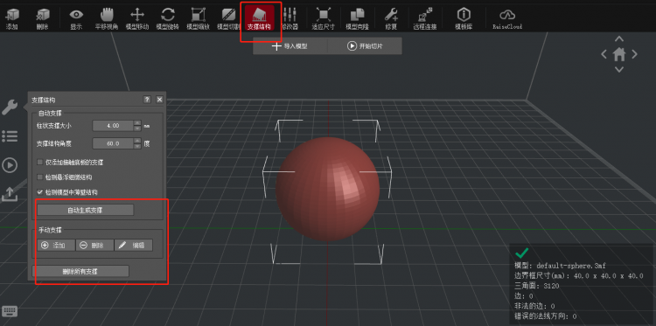Click the 自动生成支撑 button
This screenshot has height=326, width=656.
point(86,210)
